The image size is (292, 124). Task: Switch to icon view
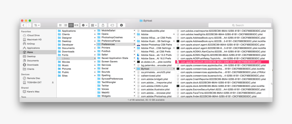pos(60,25)
